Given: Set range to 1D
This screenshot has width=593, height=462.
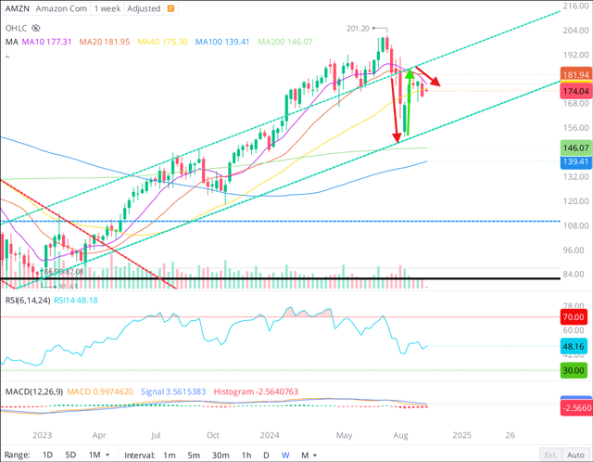Looking at the screenshot, I should coord(47,455).
